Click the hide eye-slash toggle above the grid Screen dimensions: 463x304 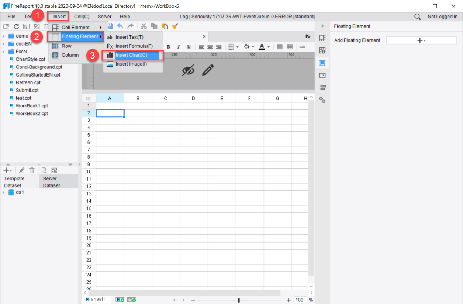point(189,70)
